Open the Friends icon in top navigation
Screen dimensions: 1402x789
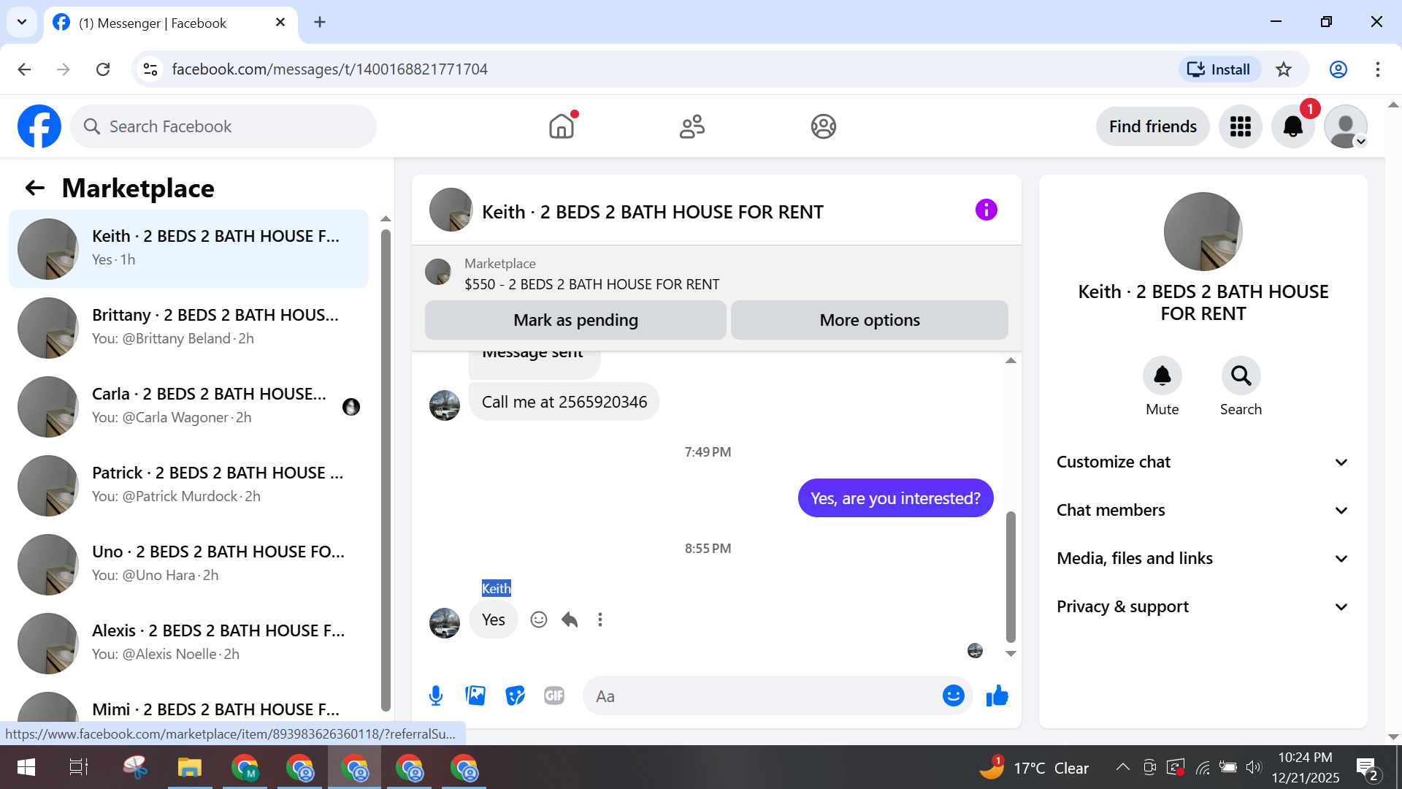coord(692,126)
